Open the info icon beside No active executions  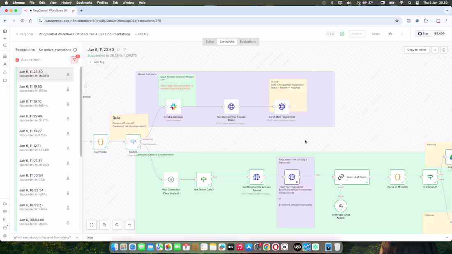click(x=75, y=50)
